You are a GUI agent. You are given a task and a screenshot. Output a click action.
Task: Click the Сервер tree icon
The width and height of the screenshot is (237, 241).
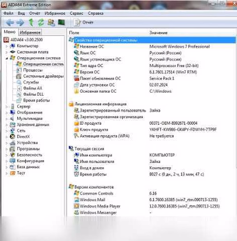click(x=12, y=106)
